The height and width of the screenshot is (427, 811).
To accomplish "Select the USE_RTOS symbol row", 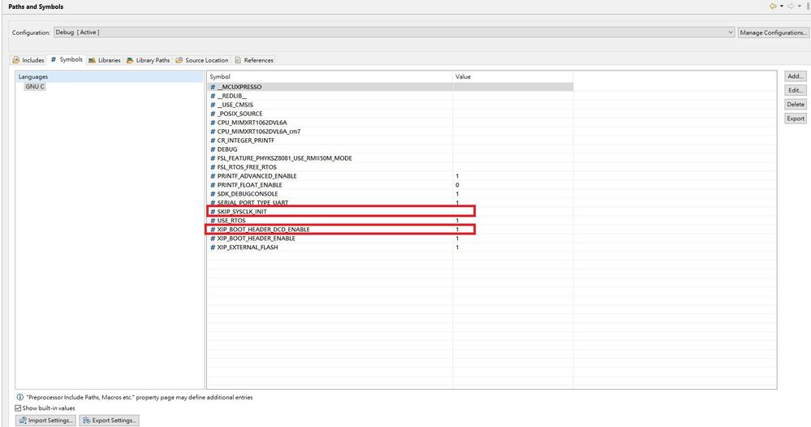I will (x=390, y=220).
